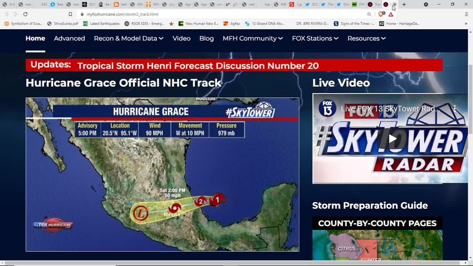Viewport: 473px width, 266px height.
Task: Open the Symbolism of Siva bookmark
Action: [x=23, y=24]
